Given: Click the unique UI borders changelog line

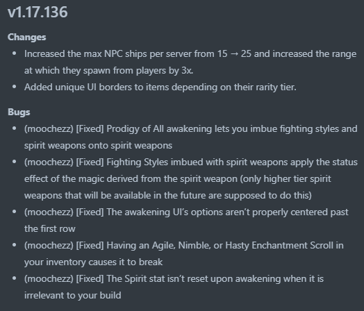Looking at the screenshot, I should click(x=160, y=87).
